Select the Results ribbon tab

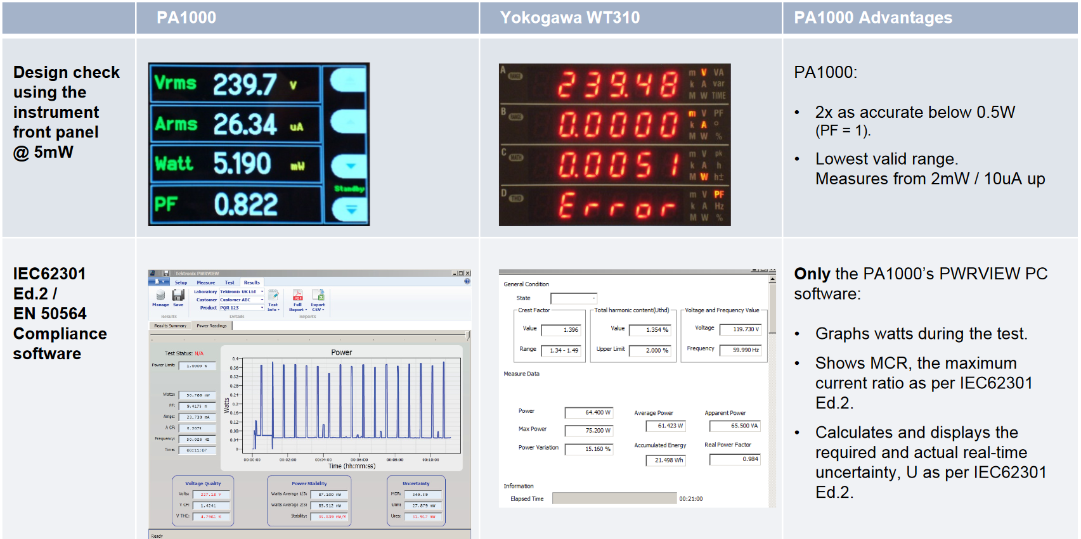point(252,282)
